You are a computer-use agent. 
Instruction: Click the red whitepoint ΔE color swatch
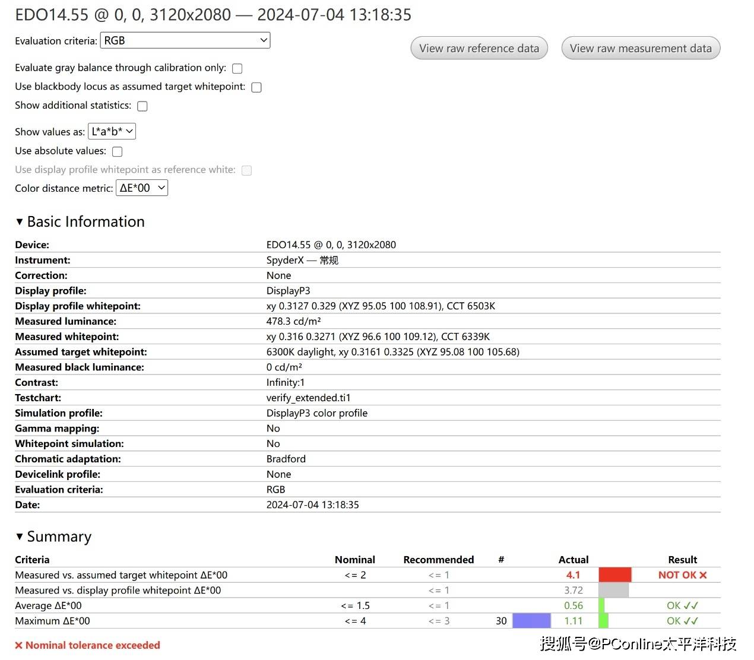614,575
